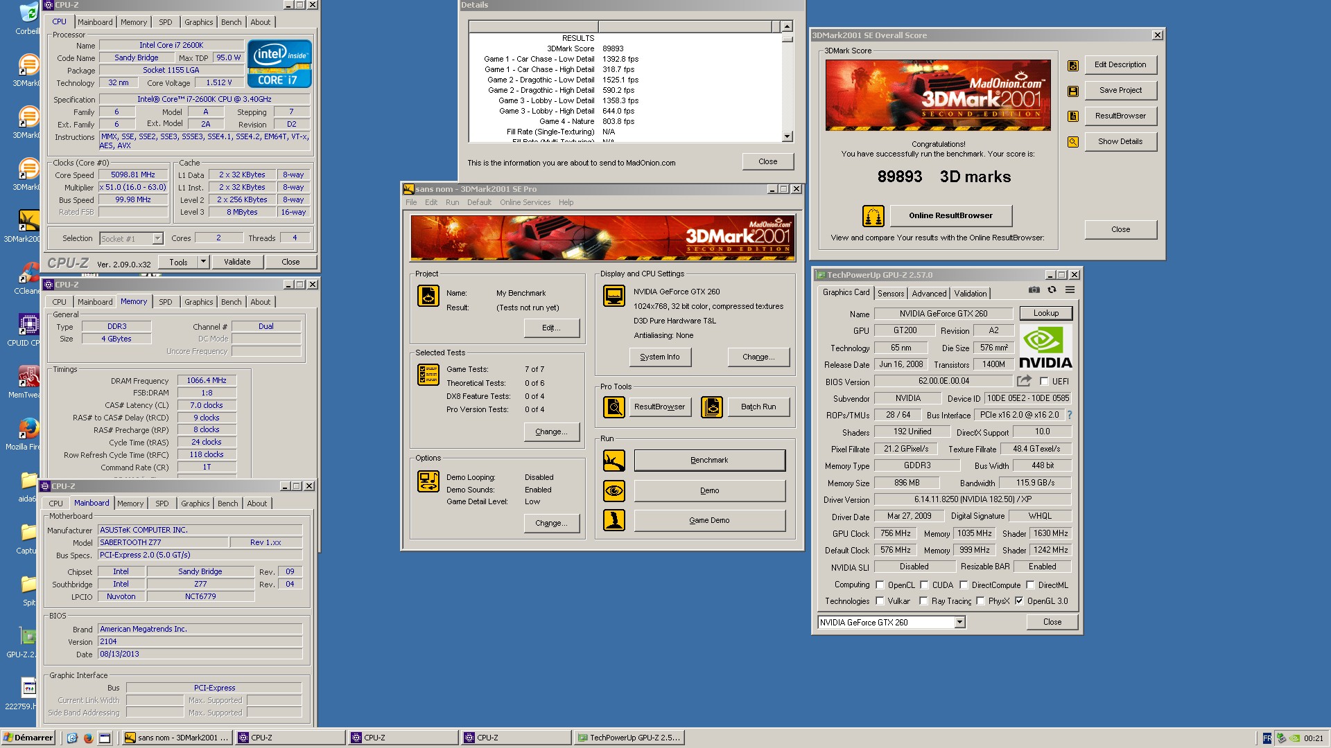Click the Selected Tests checklist icon

(428, 375)
